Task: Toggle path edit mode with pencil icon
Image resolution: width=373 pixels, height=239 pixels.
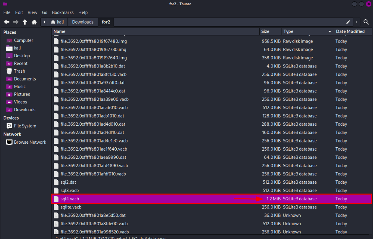Action: (348, 22)
